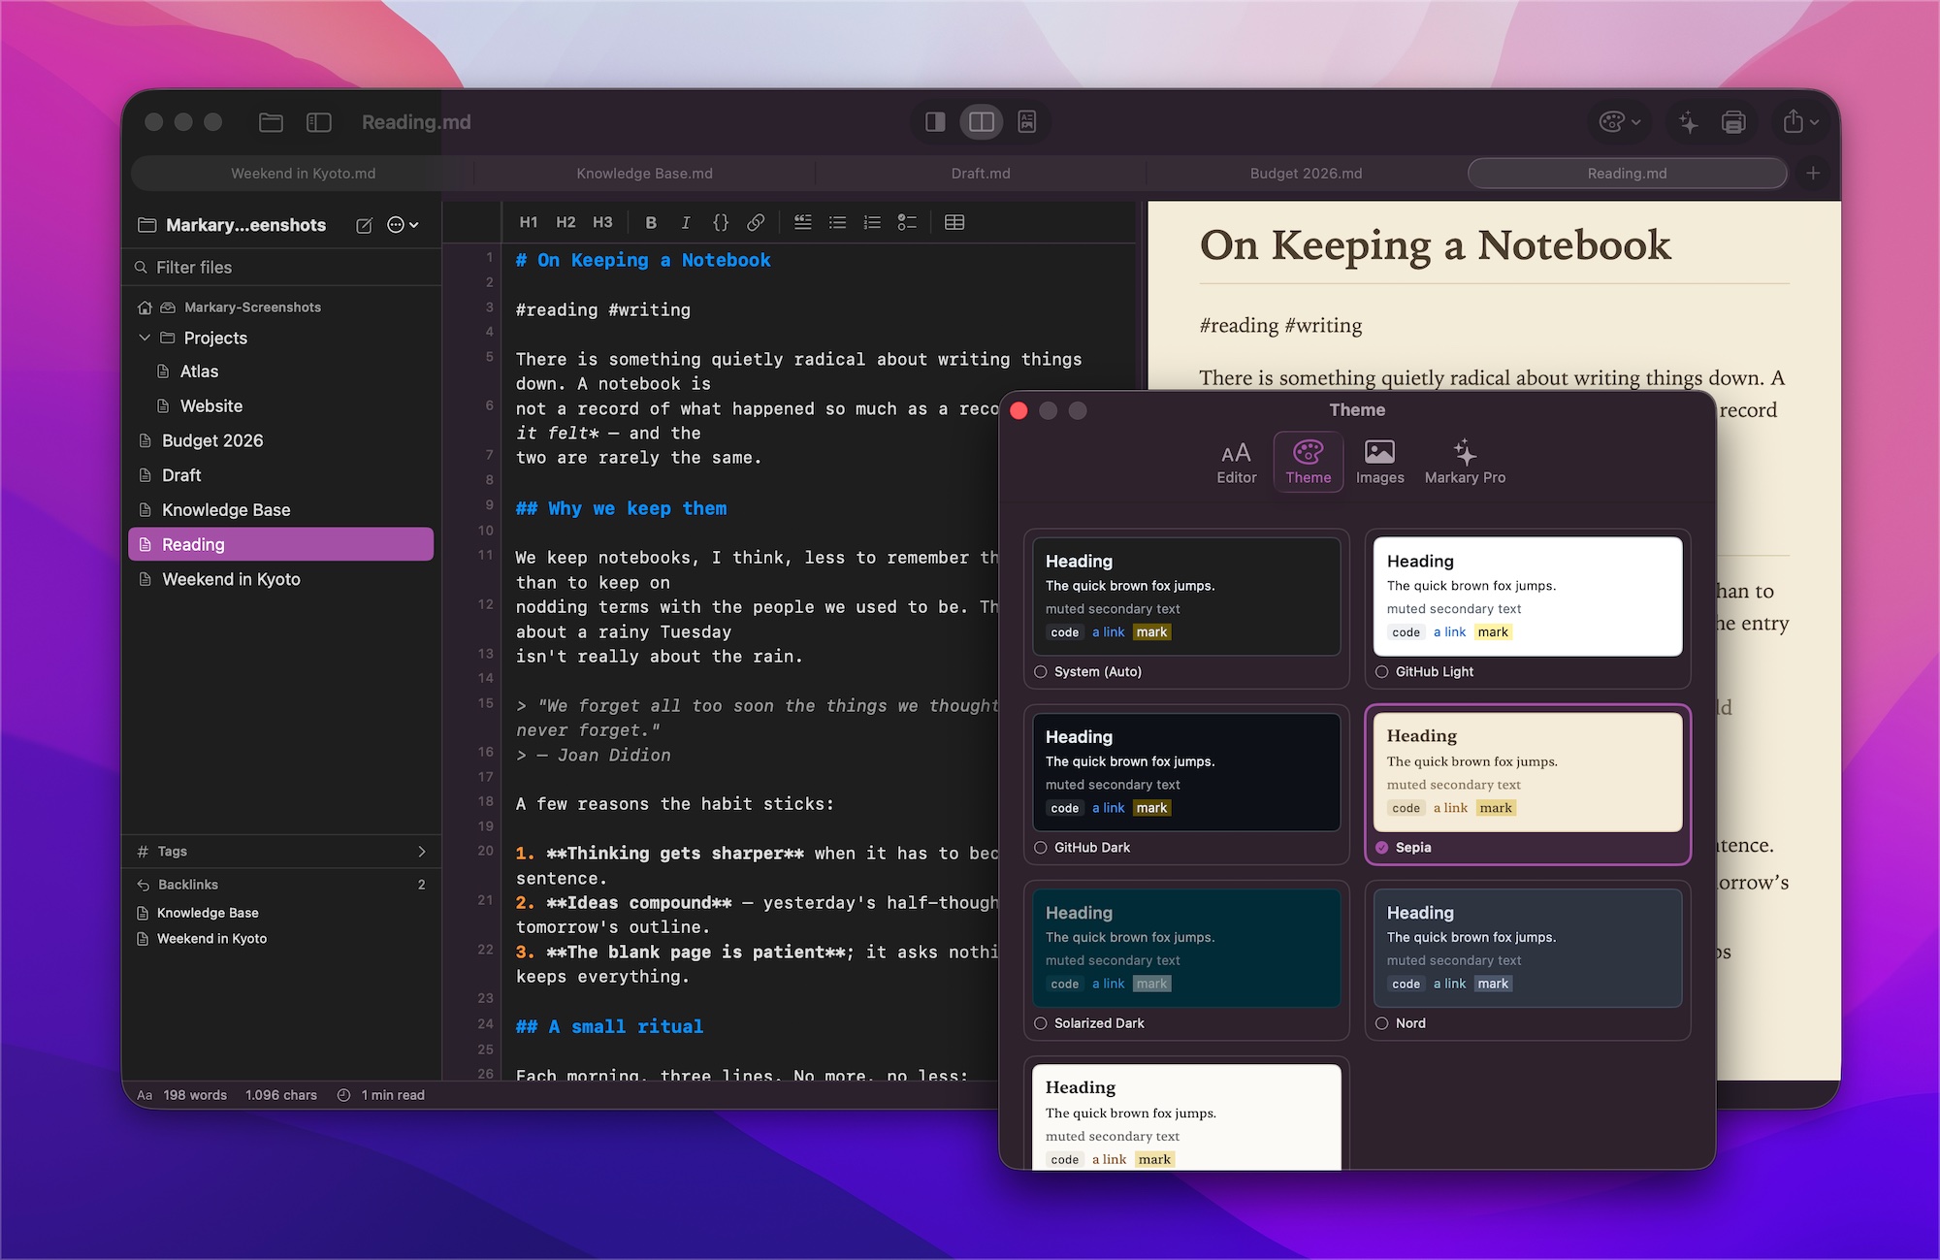Focus the Filter files search field

[x=281, y=267]
